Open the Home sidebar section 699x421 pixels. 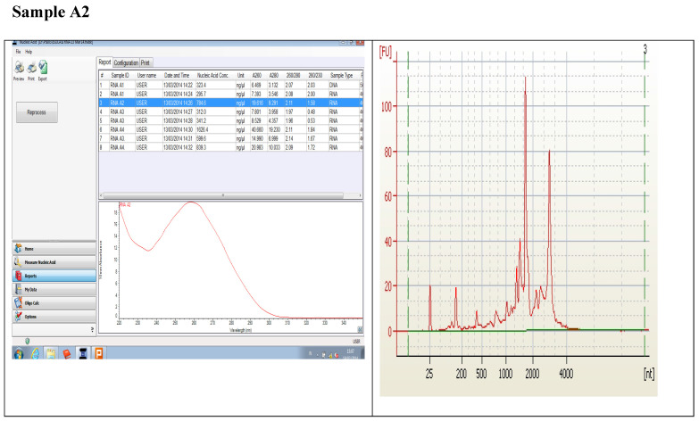[x=54, y=249]
